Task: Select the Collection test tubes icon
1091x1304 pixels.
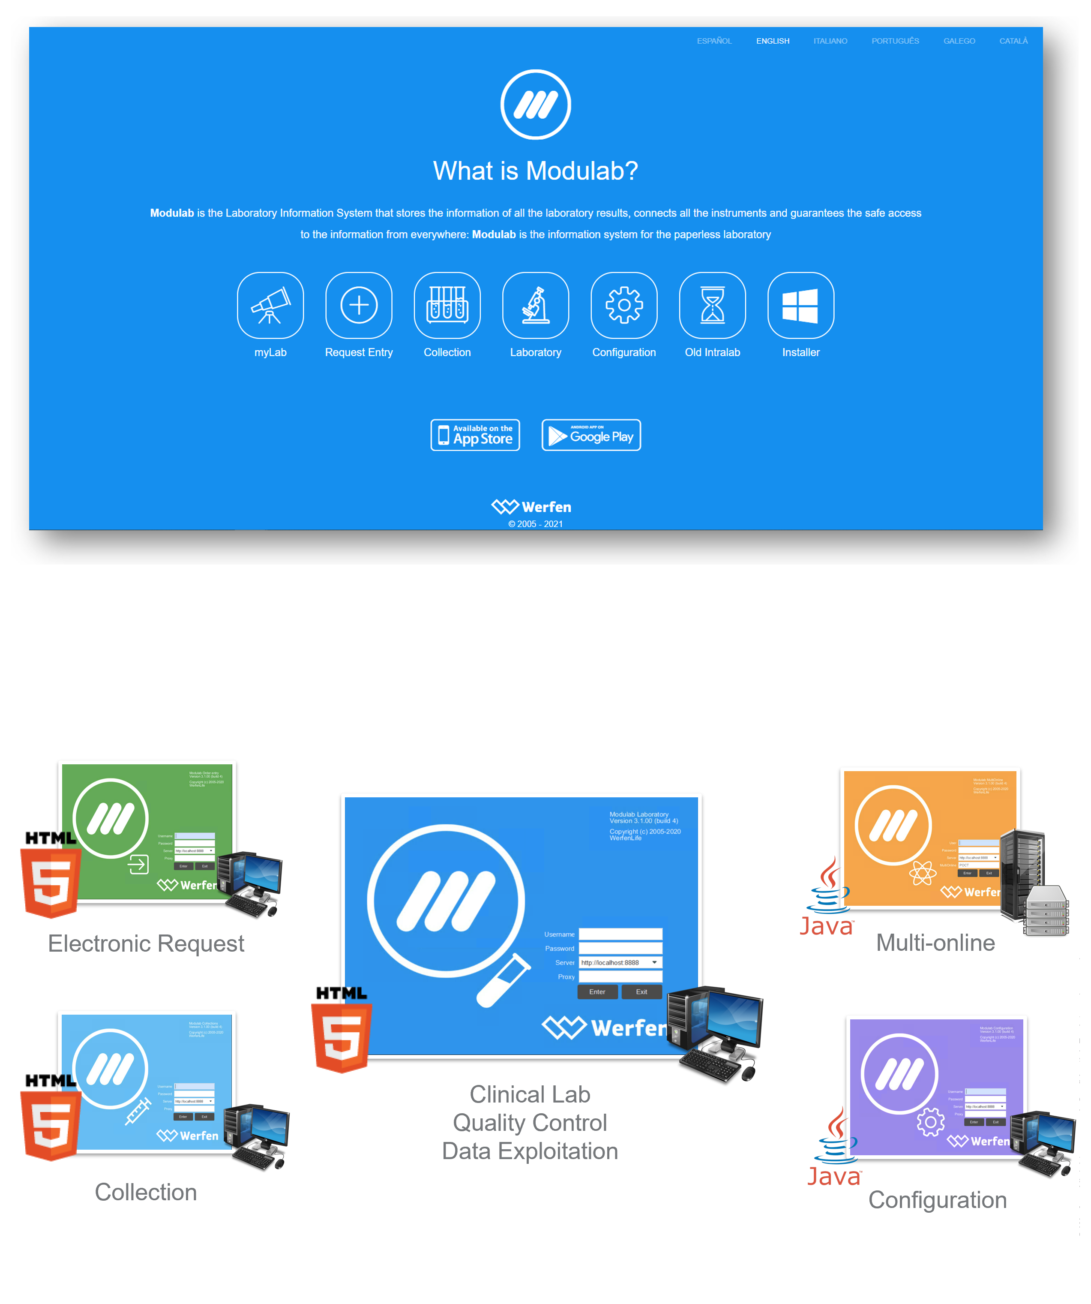Action: [x=446, y=308]
